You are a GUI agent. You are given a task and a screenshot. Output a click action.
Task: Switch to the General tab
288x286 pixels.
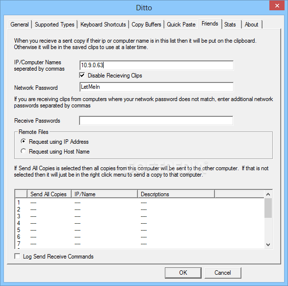pyautogui.click(x=20, y=25)
